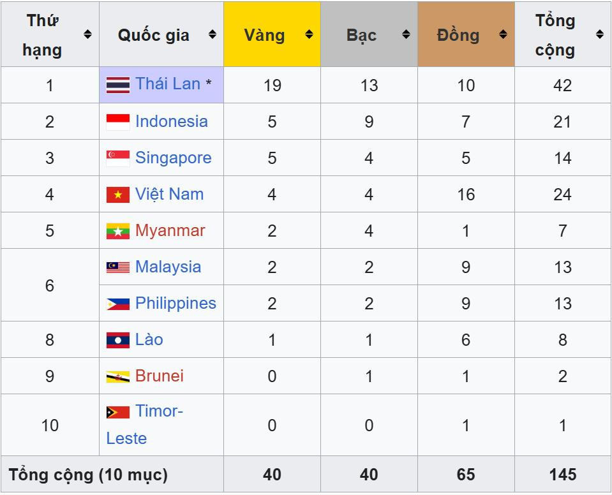
Task: Click the Vietnam flag icon
Action: (x=118, y=195)
